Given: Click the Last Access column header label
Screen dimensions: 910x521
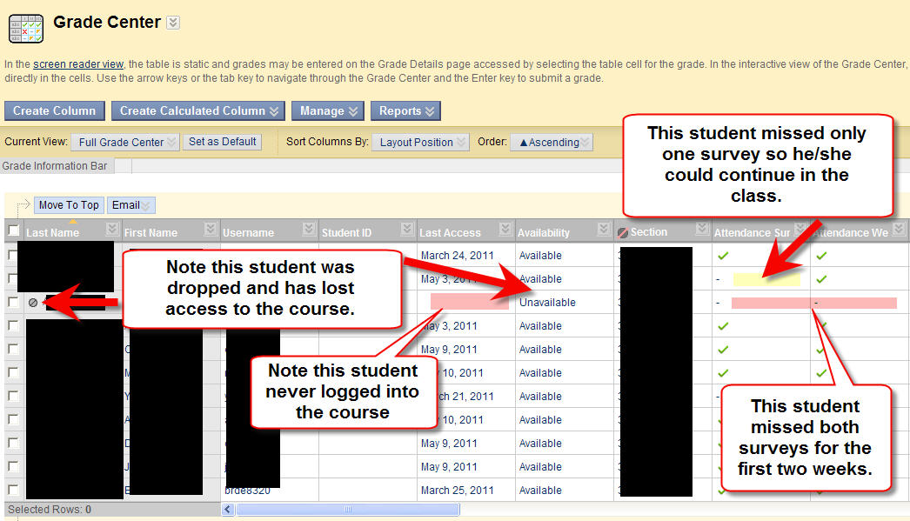Looking at the screenshot, I should [451, 232].
